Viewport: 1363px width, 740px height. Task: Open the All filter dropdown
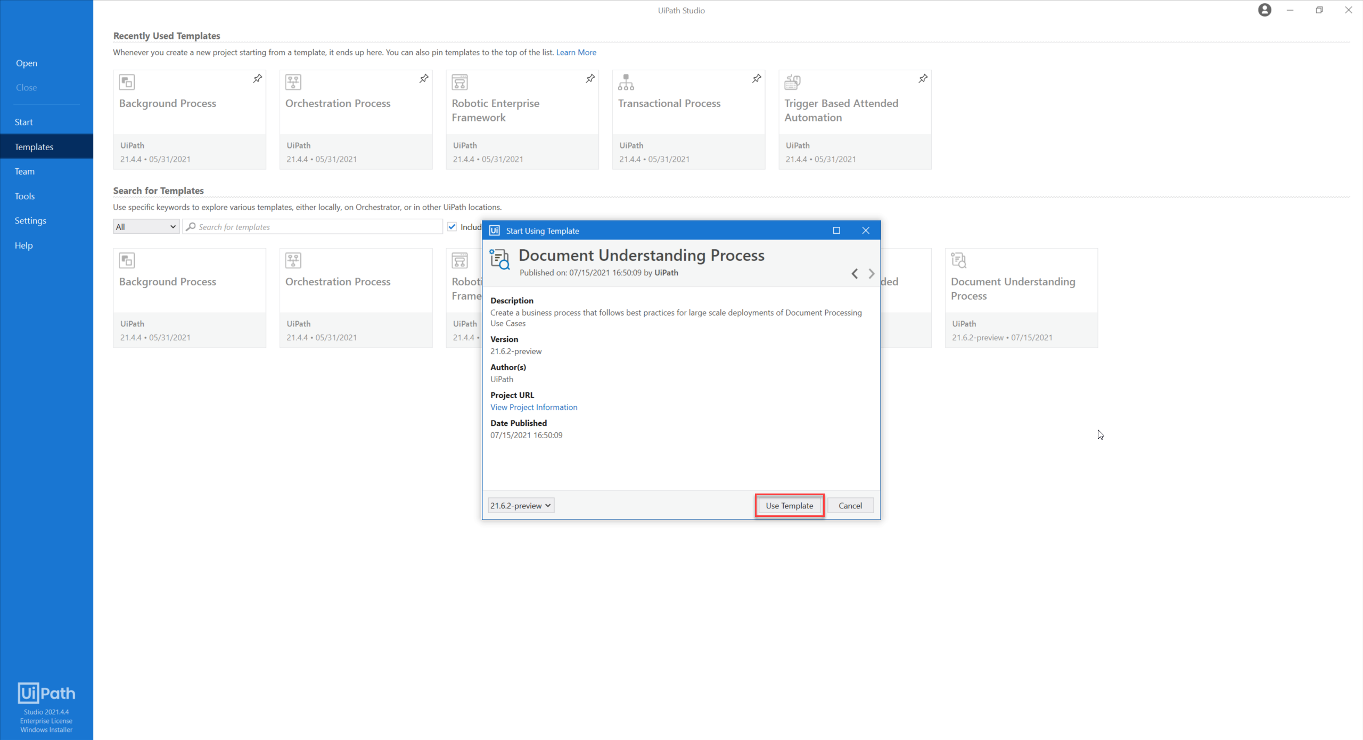pos(146,227)
